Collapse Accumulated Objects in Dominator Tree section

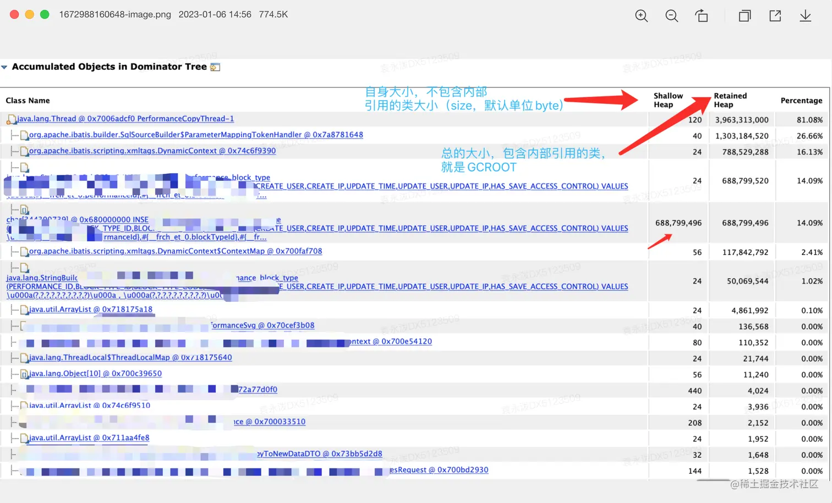click(4, 67)
